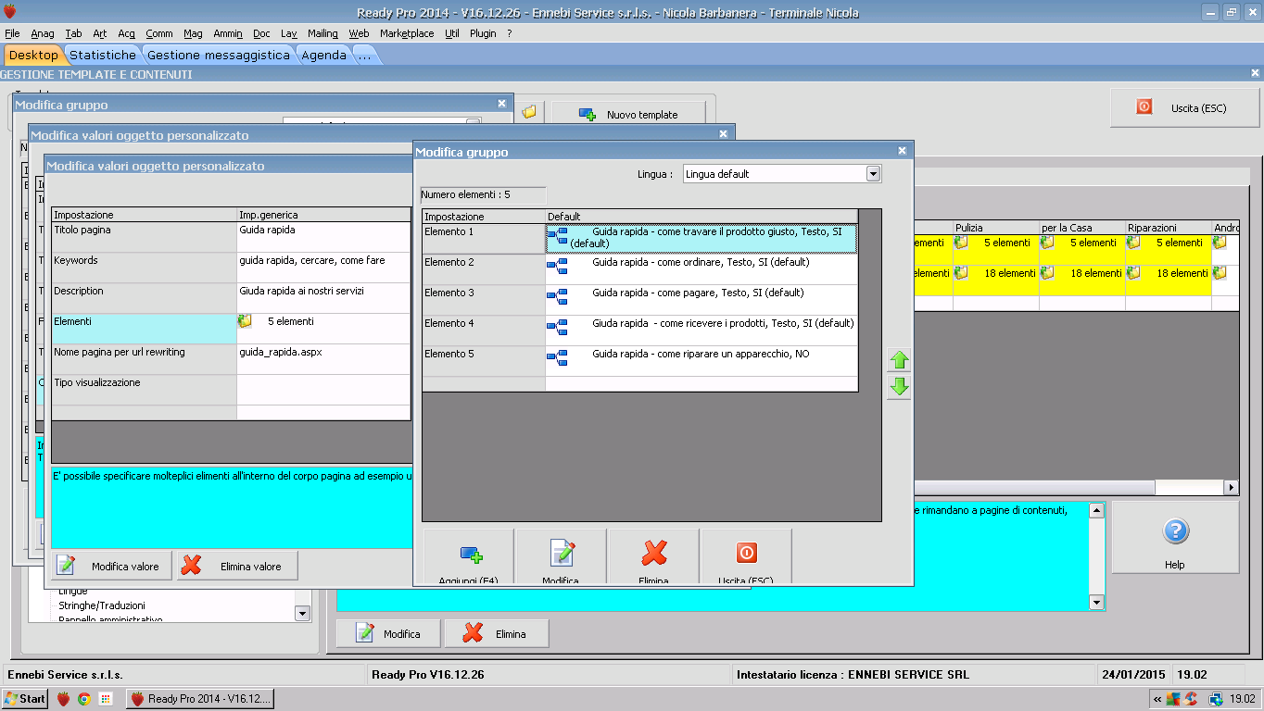Click the tree icon beside 'come ricevere i prodotti'
This screenshot has width=1264, height=711.
[557, 329]
